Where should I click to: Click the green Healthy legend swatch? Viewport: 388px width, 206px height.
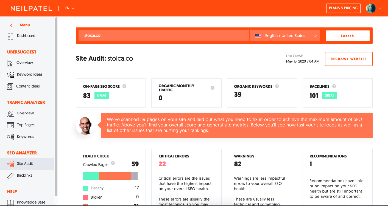pos(85,188)
